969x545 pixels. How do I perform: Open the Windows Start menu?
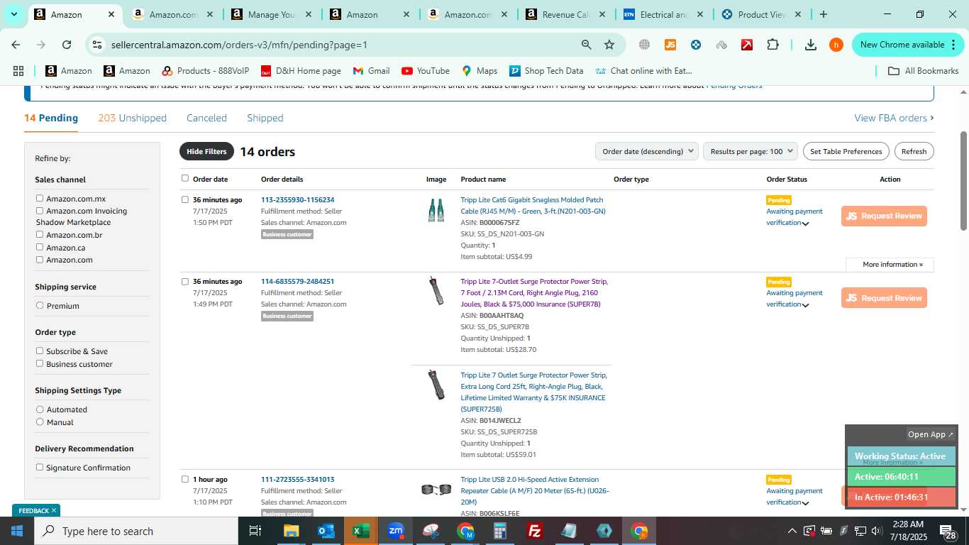pyautogui.click(x=17, y=531)
